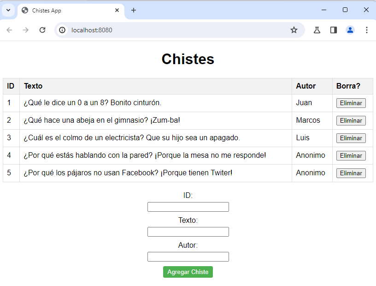The width and height of the screenshot is (376, 286).
Task: Close the Chistes App tab
Action: point(117,10)
